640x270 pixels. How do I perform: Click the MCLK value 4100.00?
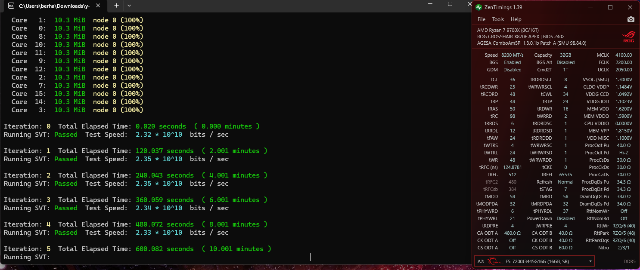click(x=624, y=55)
